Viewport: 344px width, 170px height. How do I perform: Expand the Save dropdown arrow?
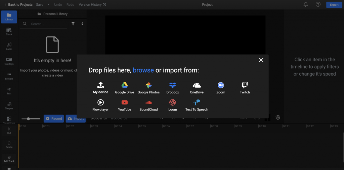click(x=48, y=4)
